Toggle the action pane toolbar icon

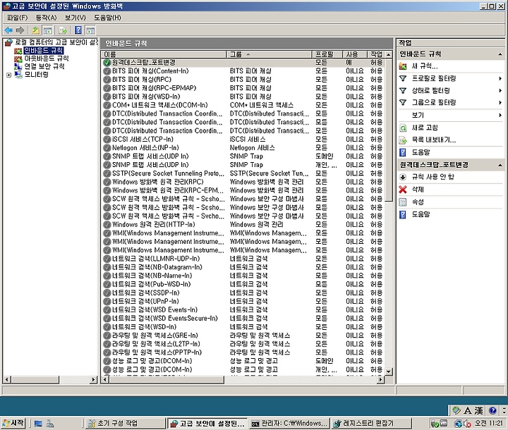tap(90, 30)
